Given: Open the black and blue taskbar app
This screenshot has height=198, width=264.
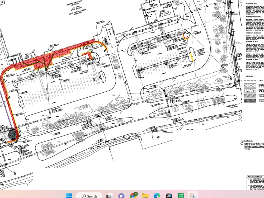Looking at the screenshot, I should click(x=169, y=196).
